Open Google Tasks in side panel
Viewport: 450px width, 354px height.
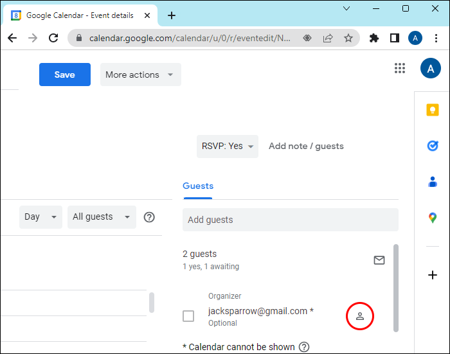coord(433,146)
